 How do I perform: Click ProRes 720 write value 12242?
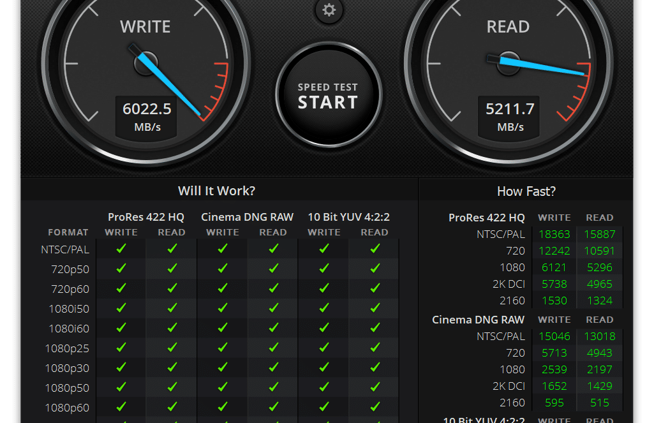pyautogui.click(x=554, y=251)
